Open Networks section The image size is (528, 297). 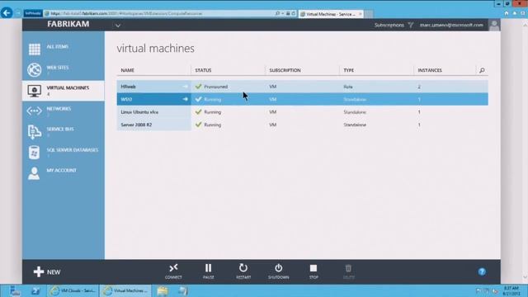tap(64, 111)
